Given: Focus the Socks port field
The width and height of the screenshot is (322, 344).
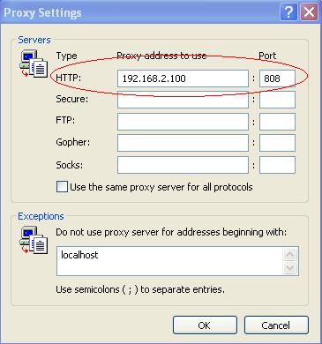Looking at the screenshot, I should coord(277,165).
